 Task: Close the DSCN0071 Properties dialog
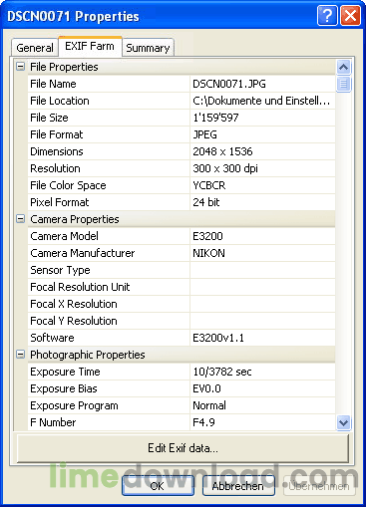pyautogui.click(x=350, y=15)
